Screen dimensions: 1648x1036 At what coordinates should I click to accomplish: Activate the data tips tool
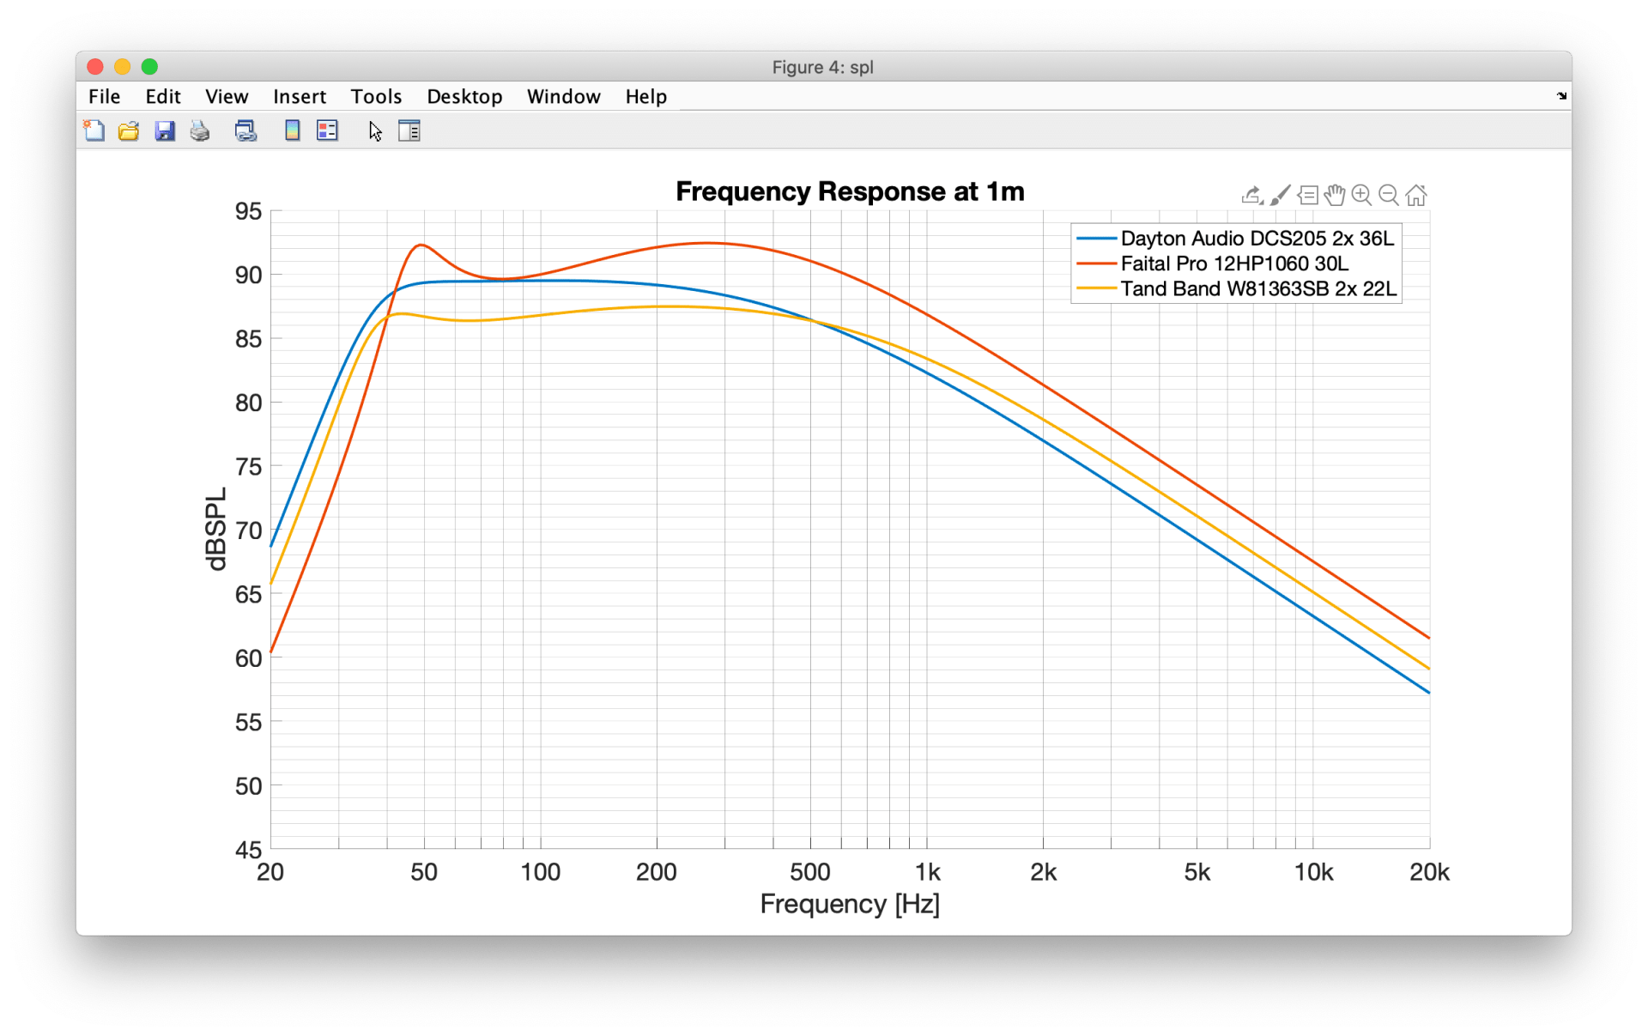tap(1307, 196)
